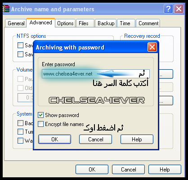Click the question mark help icon in title bar
The height and width of the screenshot is (180, 188).
click(x=169, y=9)
